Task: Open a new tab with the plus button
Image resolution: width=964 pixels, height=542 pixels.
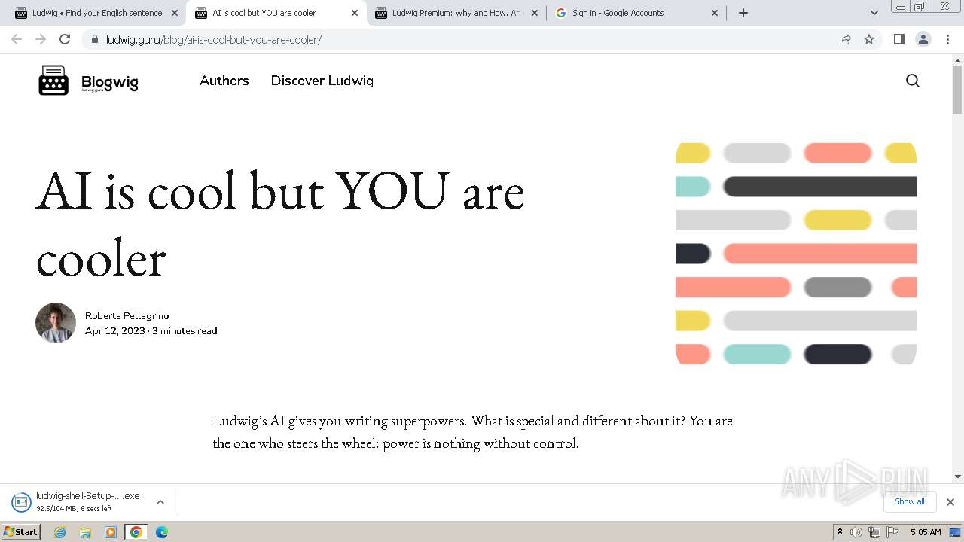Action: (743, 13)
